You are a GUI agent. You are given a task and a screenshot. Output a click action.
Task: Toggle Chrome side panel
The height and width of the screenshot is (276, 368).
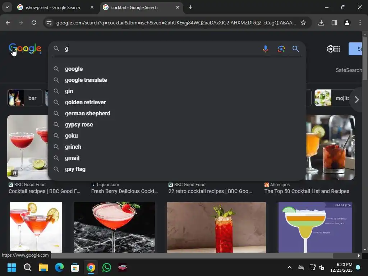click(334, 23)
